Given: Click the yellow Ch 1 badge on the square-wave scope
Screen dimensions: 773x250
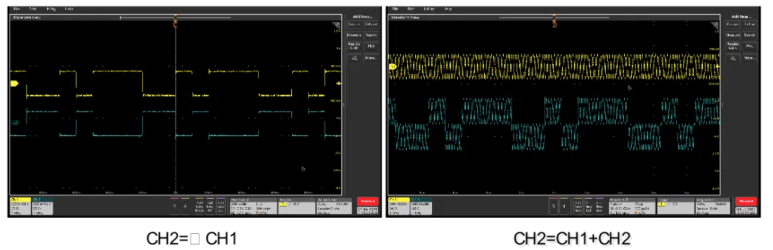Looking at the screenshot, I should (19, 206).
